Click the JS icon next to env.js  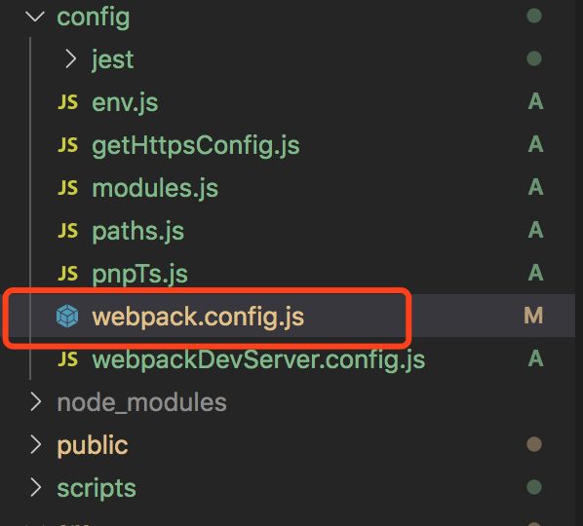[x=68, y=101]
